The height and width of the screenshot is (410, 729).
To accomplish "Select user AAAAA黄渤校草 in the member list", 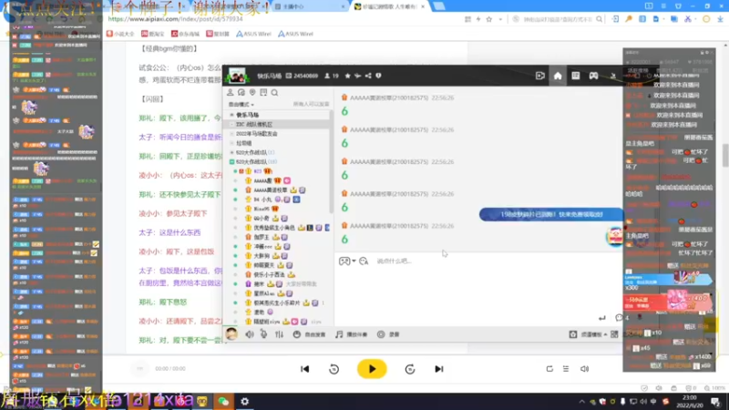I will (x=271, y=190).
